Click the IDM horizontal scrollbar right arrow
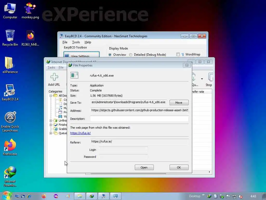 tap(210, 172)
